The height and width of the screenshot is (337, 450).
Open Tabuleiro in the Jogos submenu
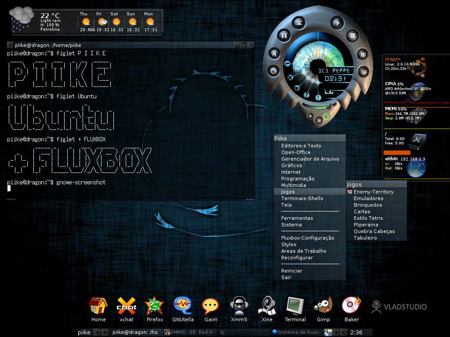pos(377,238)
